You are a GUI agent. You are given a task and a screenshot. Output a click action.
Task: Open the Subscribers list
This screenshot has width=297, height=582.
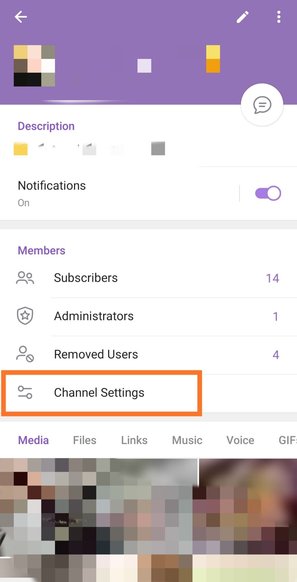[x=148, y=278]
